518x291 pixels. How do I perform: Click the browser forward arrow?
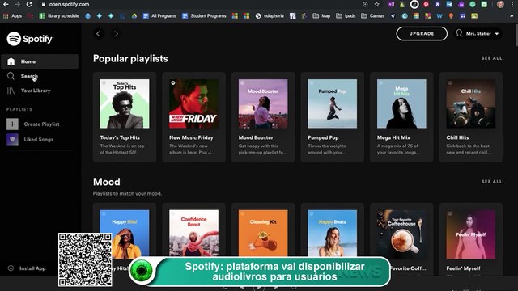(18, 4)
